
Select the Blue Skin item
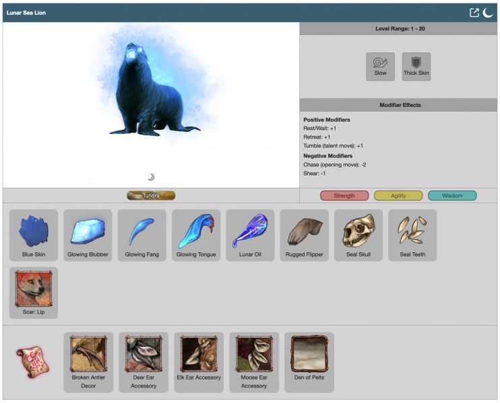[x=34, y=235]
